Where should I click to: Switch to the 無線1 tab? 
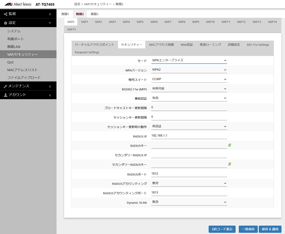(x=65, y=14)
